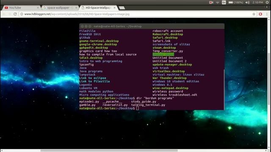
Task: Click 'lampstack' entry
Action: 87,75
